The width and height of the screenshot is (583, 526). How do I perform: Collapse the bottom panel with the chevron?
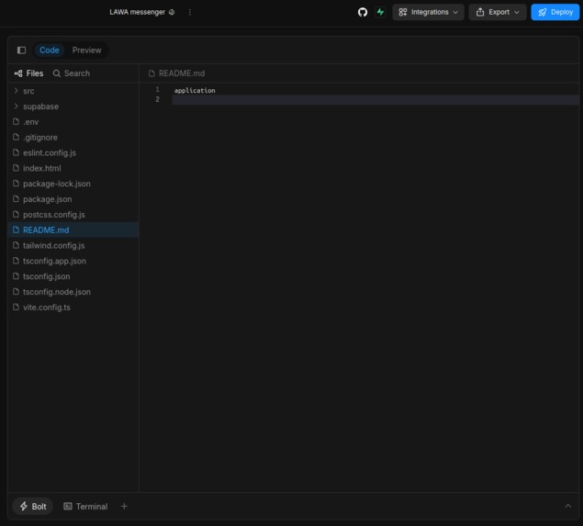[567, 506]
